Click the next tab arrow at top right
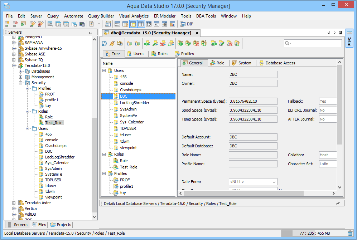The height and width of the screenshot is (240, 357). point(334,33)
